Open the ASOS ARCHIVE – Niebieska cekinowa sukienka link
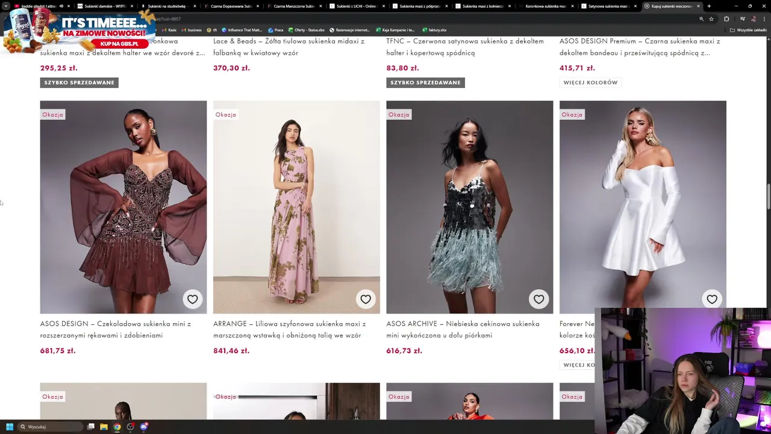The width and height of the screenshot is (771, 434). click(x=463, y=329)
